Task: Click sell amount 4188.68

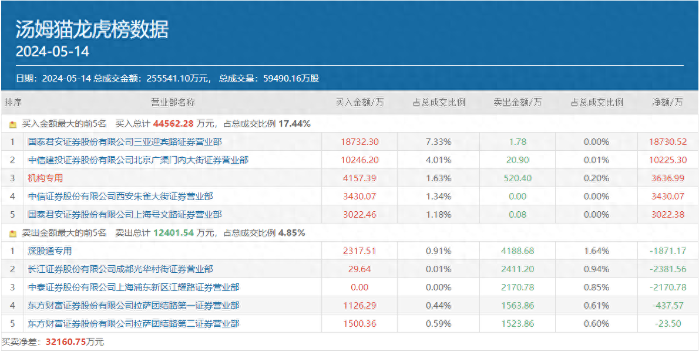Action: pos(517,251)
